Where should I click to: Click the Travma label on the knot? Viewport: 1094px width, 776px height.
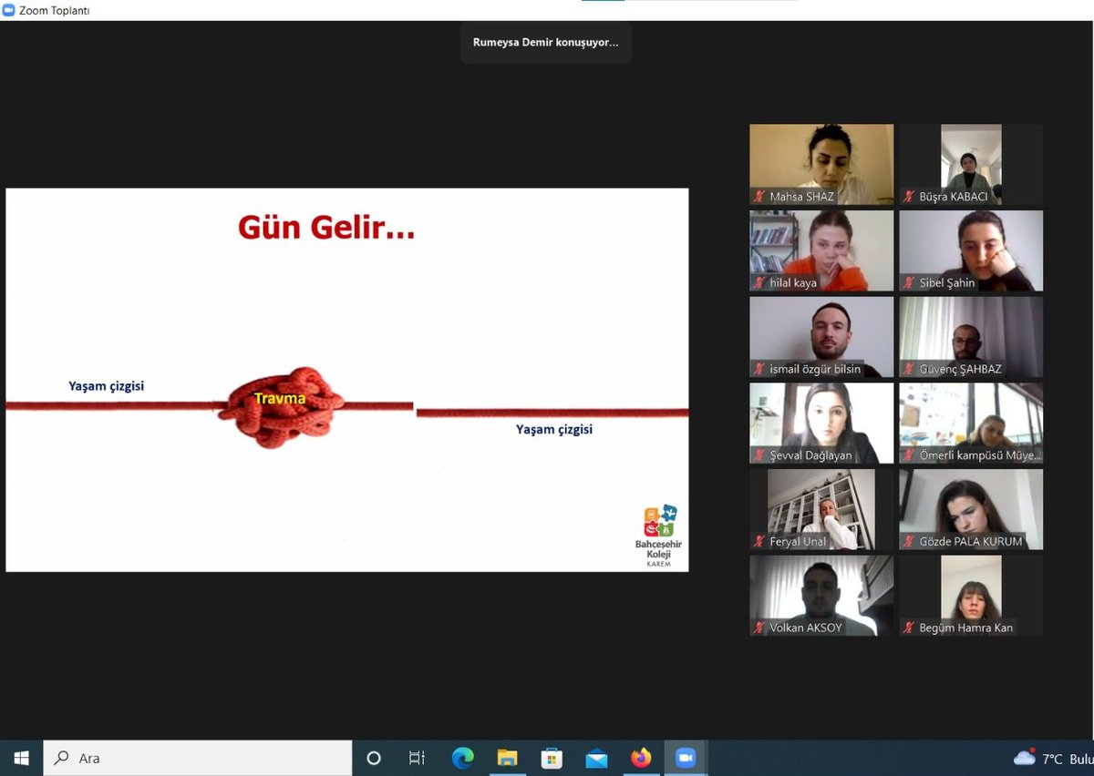pyautogui.click(x=280, y=399)
